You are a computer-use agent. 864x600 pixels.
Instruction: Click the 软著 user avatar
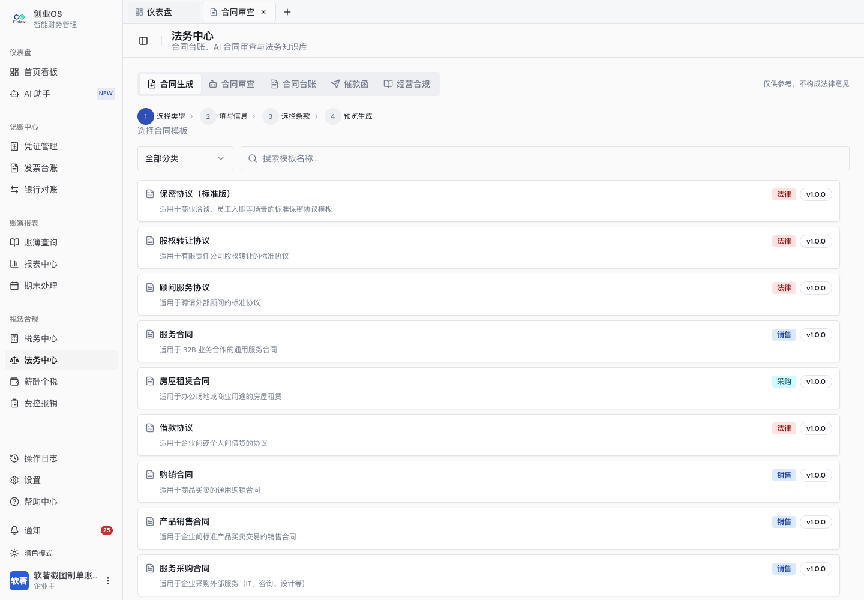(19, 581)
